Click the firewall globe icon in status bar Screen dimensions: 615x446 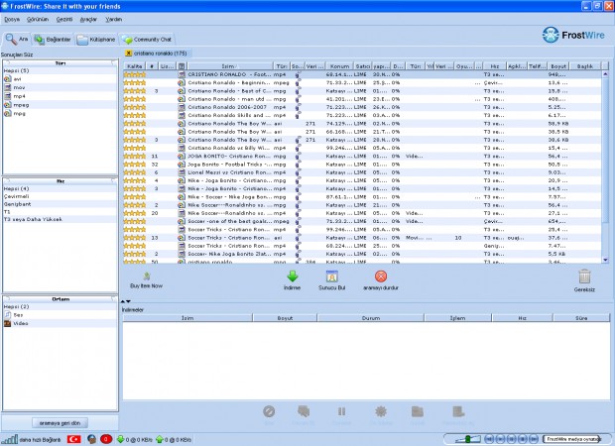(92, 439)
